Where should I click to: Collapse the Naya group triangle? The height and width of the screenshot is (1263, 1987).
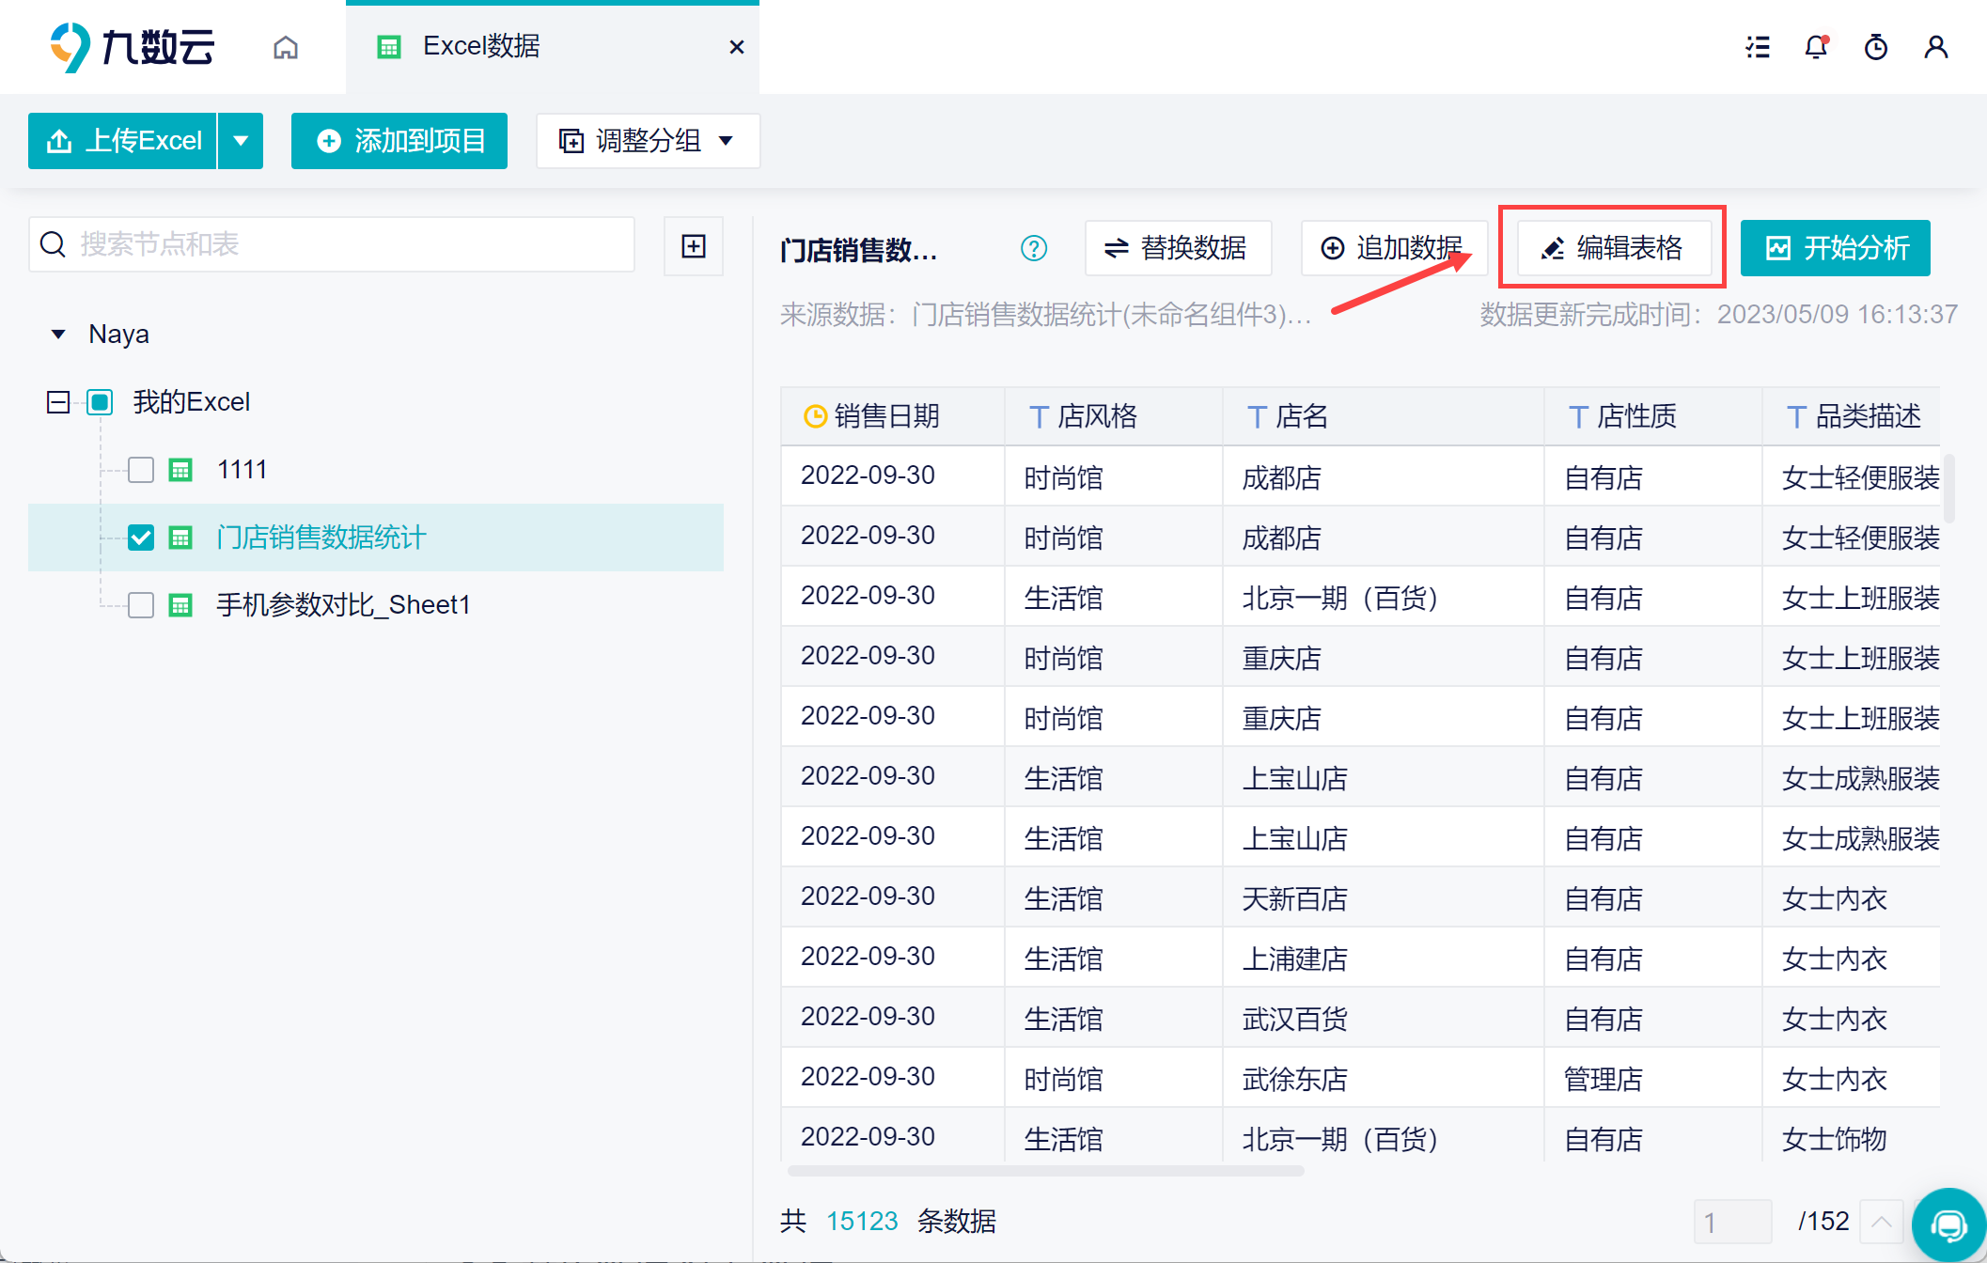click(58, 335)
